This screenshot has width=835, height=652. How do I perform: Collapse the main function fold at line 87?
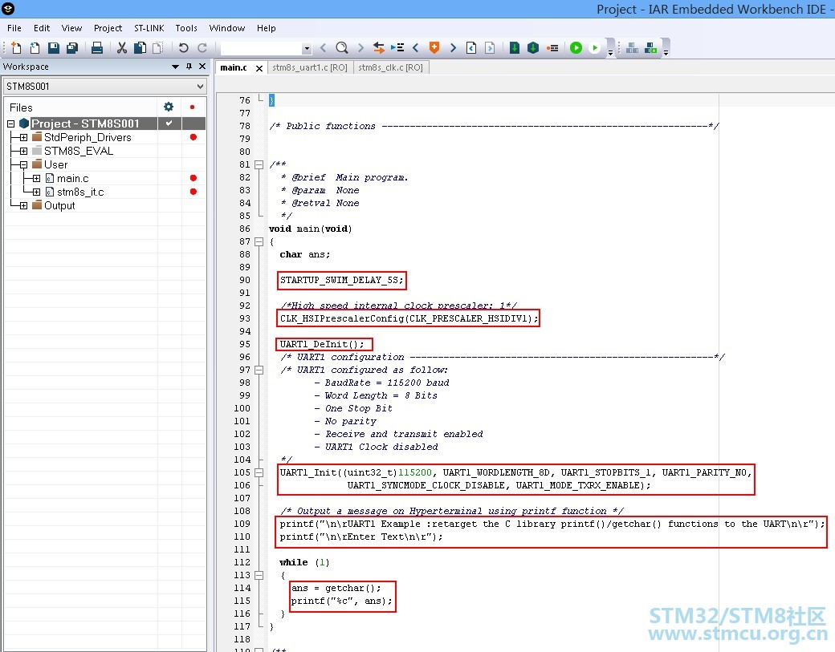259,241
